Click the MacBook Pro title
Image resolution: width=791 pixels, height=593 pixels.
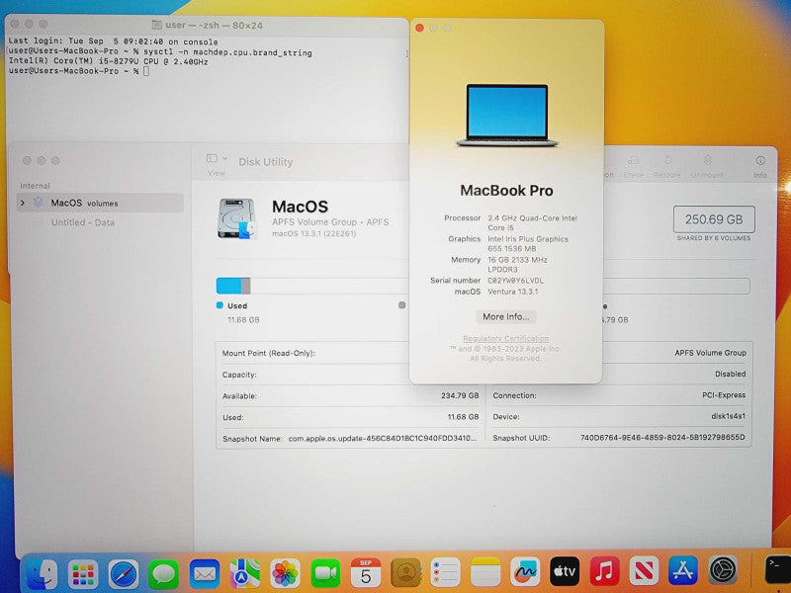(x=506, y=191)
